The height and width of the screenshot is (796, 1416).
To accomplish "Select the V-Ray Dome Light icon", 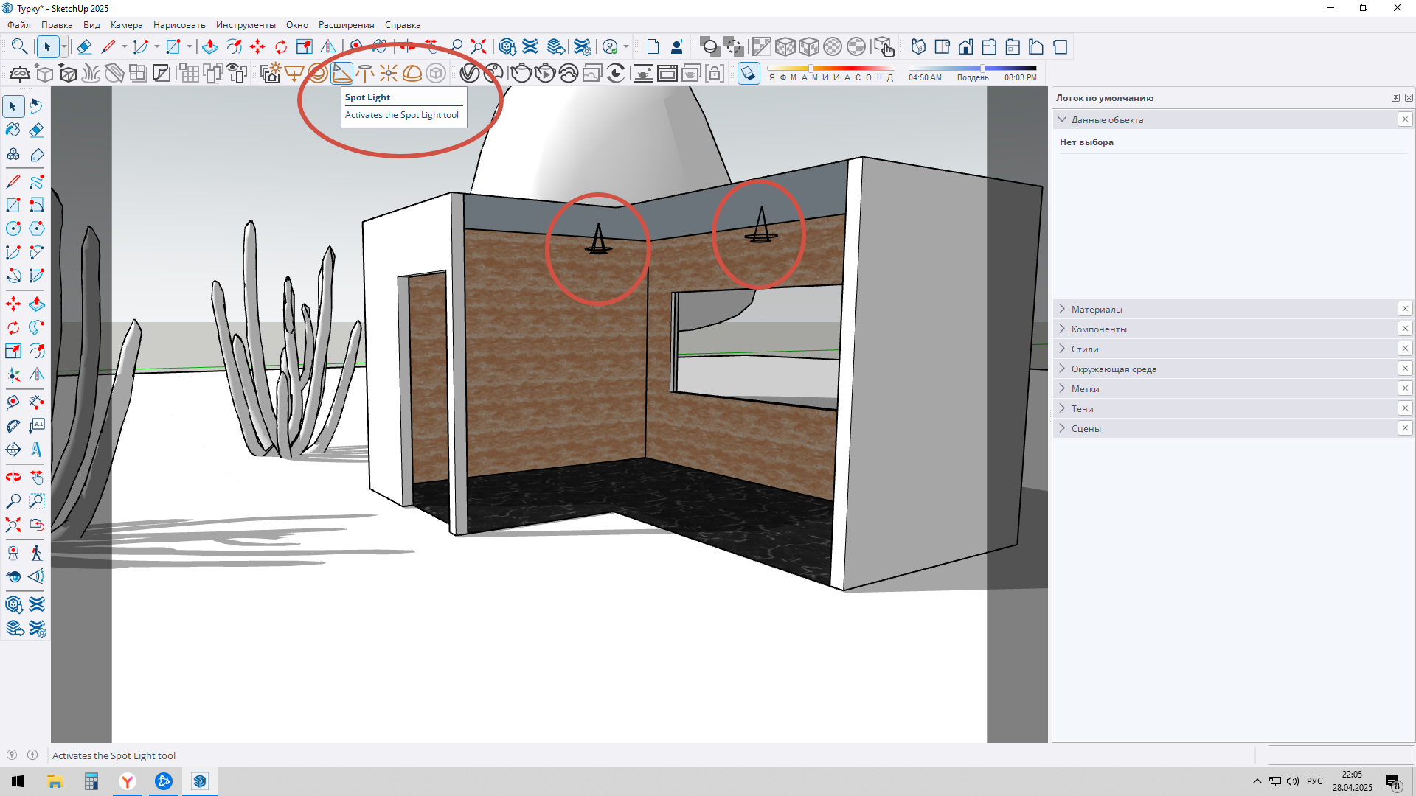I will [412, 73].
